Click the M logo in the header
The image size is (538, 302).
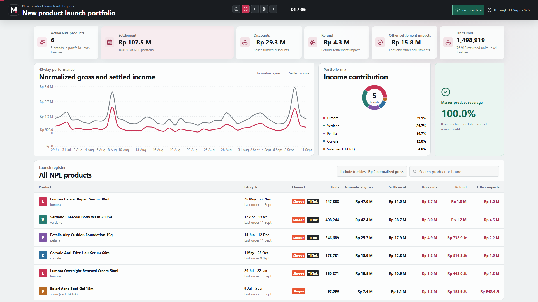pos(14,10)
